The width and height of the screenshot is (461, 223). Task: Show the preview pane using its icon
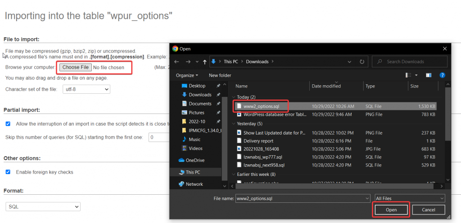(429, 75)
